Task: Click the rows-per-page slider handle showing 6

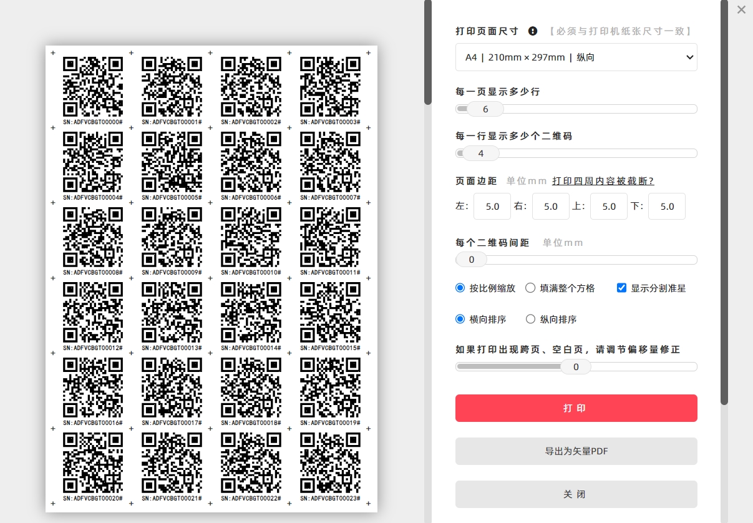Action: (x=485, y=109)
